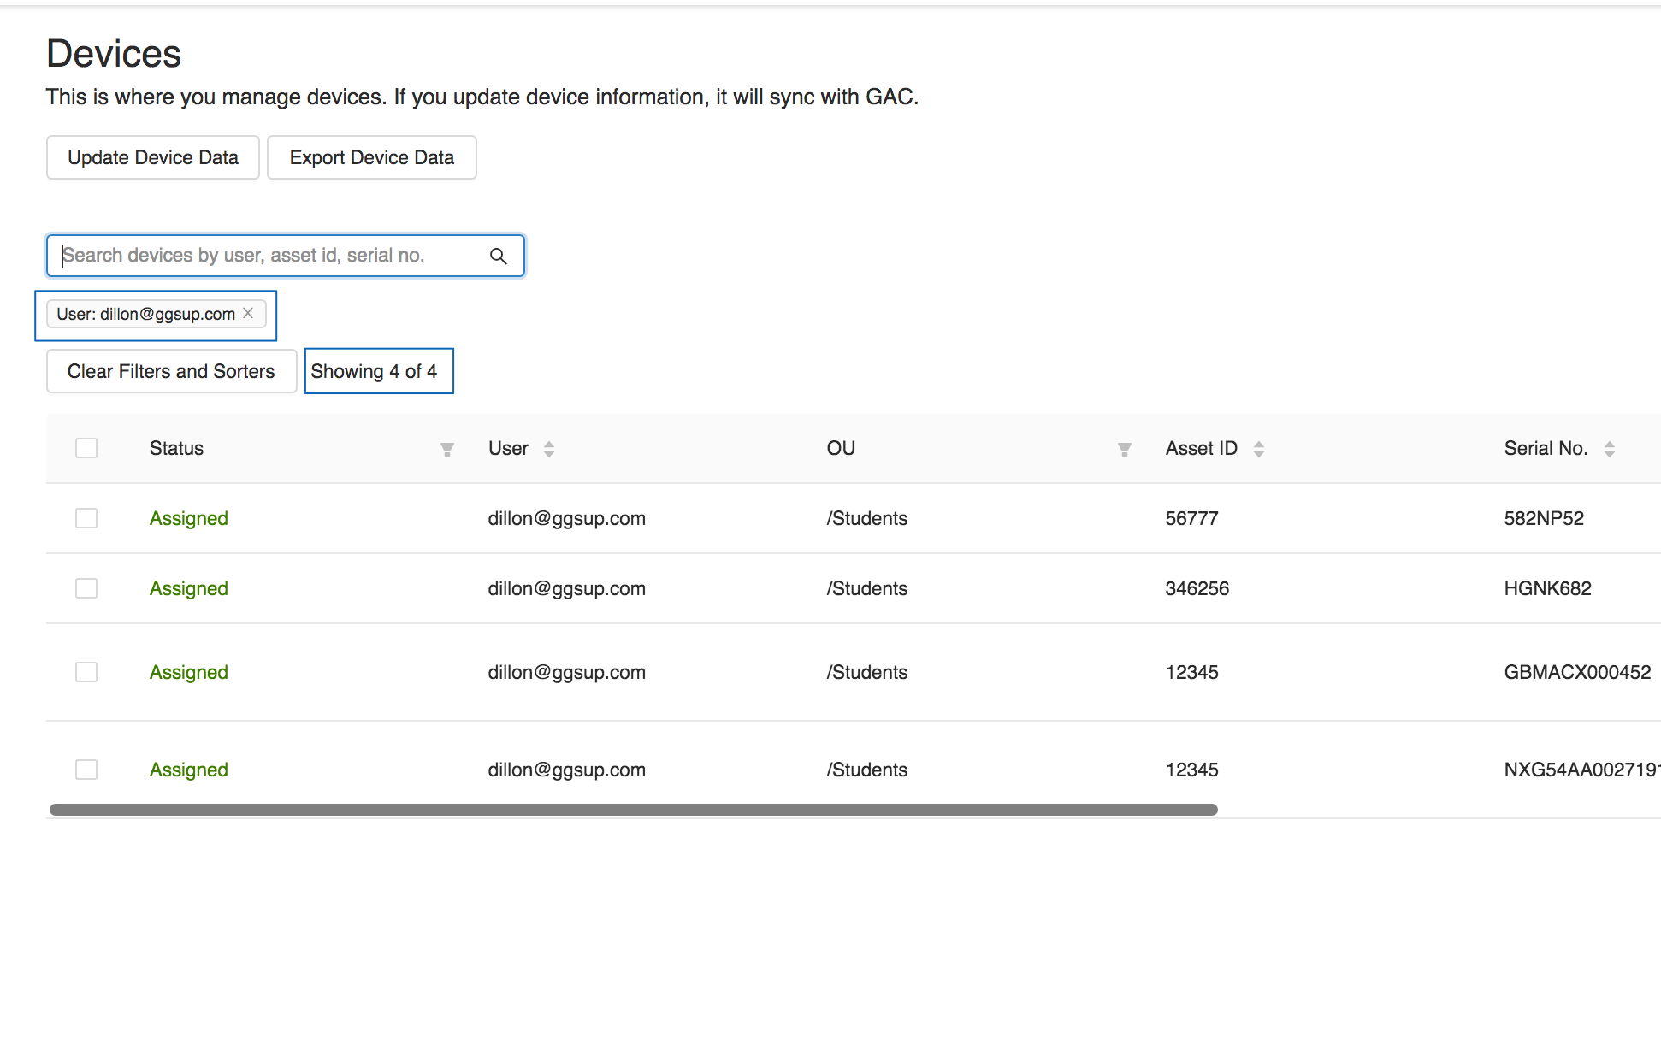Check the checkbox for device HGNK682

pyautogui.click(x=86, y=587)
